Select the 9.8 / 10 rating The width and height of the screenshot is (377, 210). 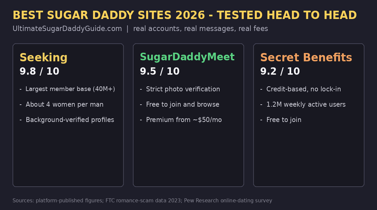coord(40,71)
